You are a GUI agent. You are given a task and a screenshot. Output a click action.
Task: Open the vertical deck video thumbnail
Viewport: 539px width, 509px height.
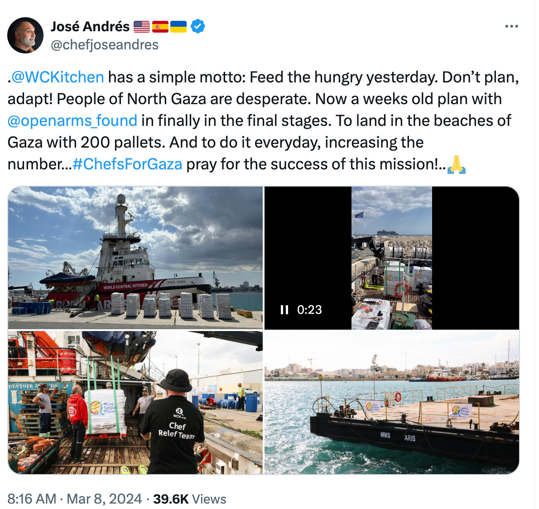(391, 258)
